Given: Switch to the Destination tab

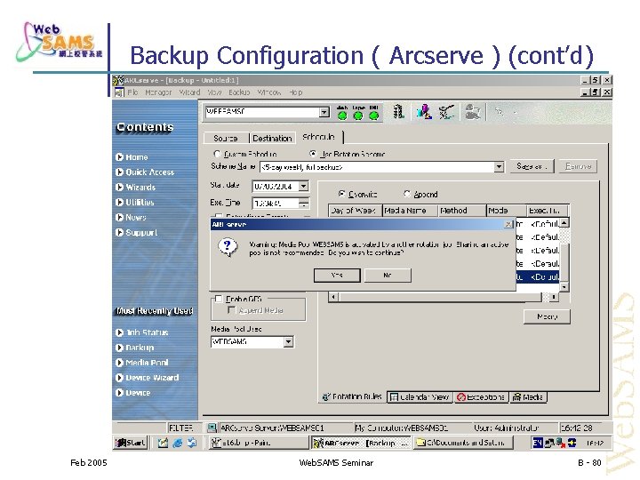Looking at the screenshot, I should (272, 139).
